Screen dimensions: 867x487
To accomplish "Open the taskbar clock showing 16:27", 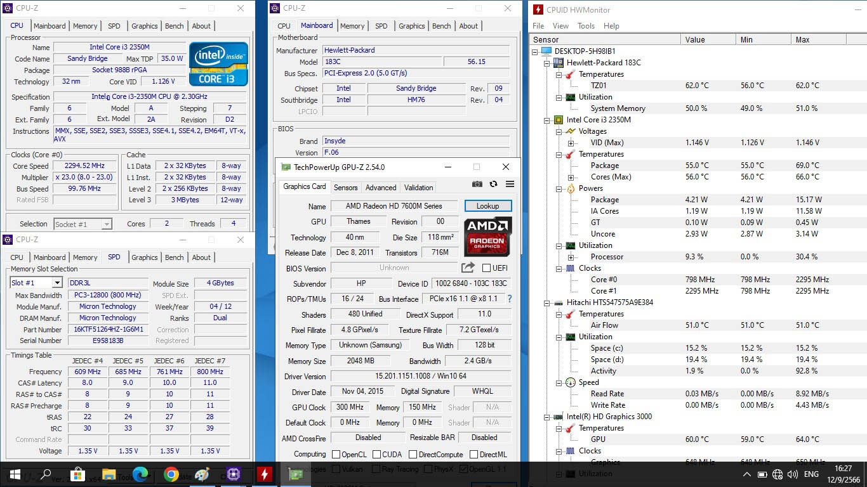I will point(843,474).
